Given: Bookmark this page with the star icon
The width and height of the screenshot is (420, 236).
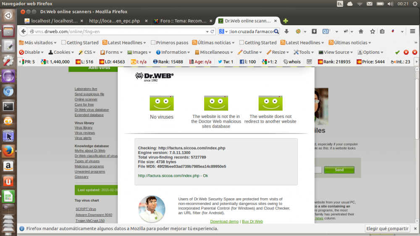Looking at the screenshot, I should (x=372, y=31).
